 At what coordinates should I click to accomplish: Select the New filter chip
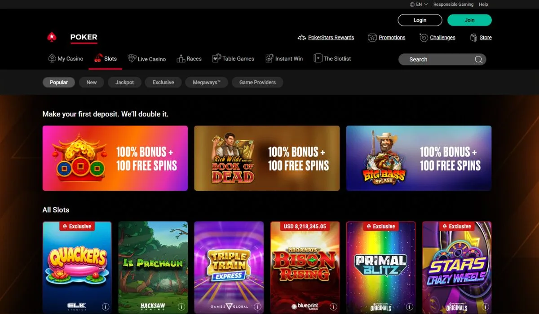pyautogui.click(x=92, y=82)
